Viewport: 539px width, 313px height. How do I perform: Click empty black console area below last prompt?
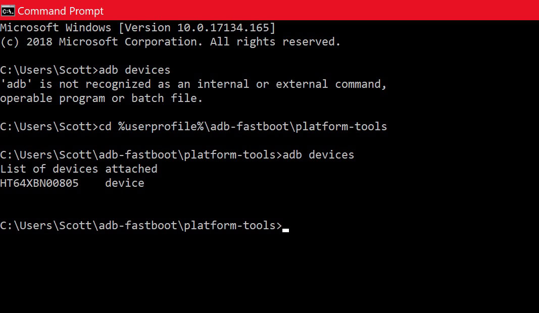tap(268, 278)
